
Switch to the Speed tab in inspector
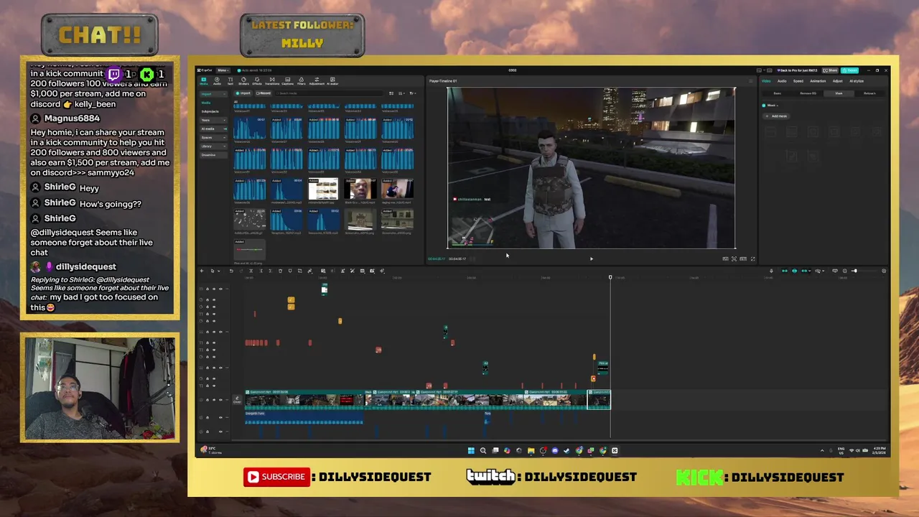point(798,81)
